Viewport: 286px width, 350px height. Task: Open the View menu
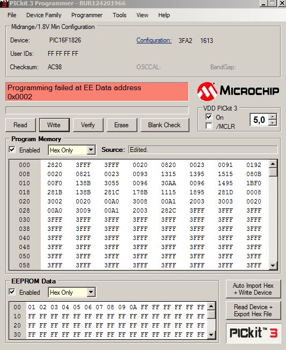[x=142, y=15]
